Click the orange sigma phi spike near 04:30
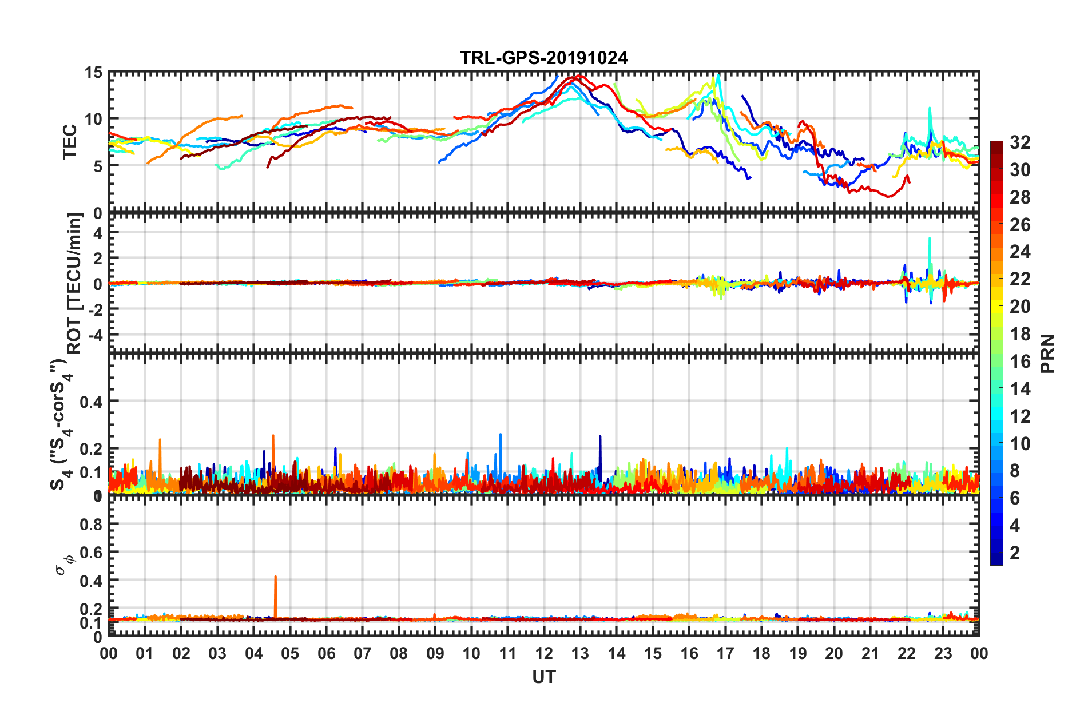The width and height of the screenshot is (1088, 707). [x=276, y=597]
